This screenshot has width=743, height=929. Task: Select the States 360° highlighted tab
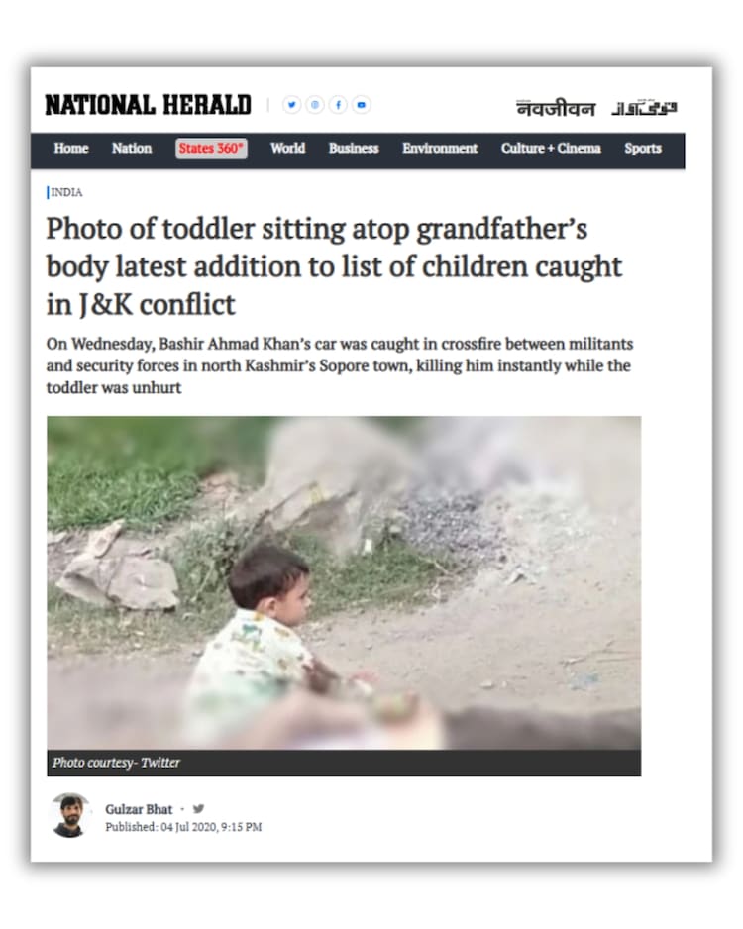point(212,149)
